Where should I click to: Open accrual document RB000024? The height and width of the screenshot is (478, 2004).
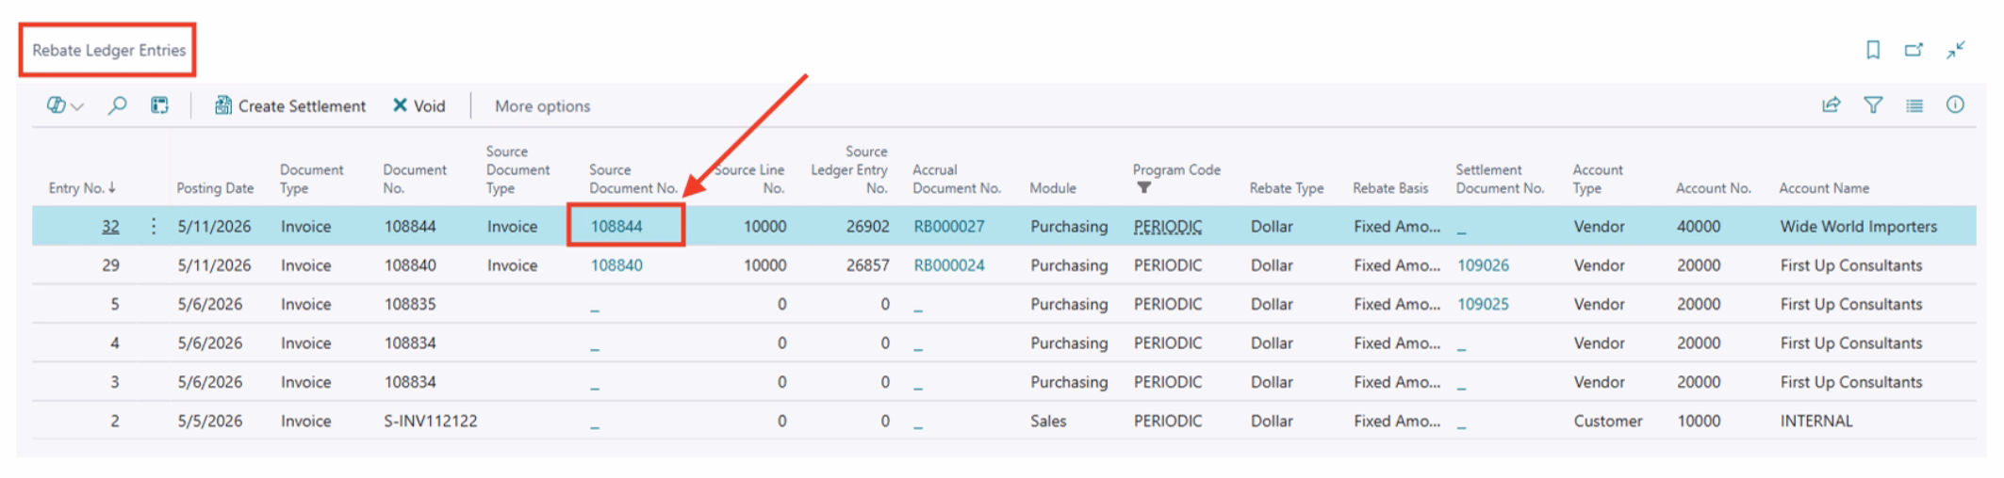pyautogui.click(x=948, y=265)
